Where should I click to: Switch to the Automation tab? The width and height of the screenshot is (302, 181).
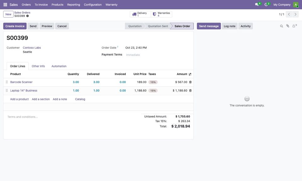(59, 66)
